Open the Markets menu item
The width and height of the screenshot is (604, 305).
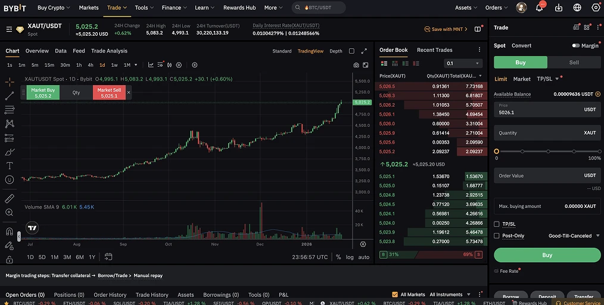pos(89,7)
